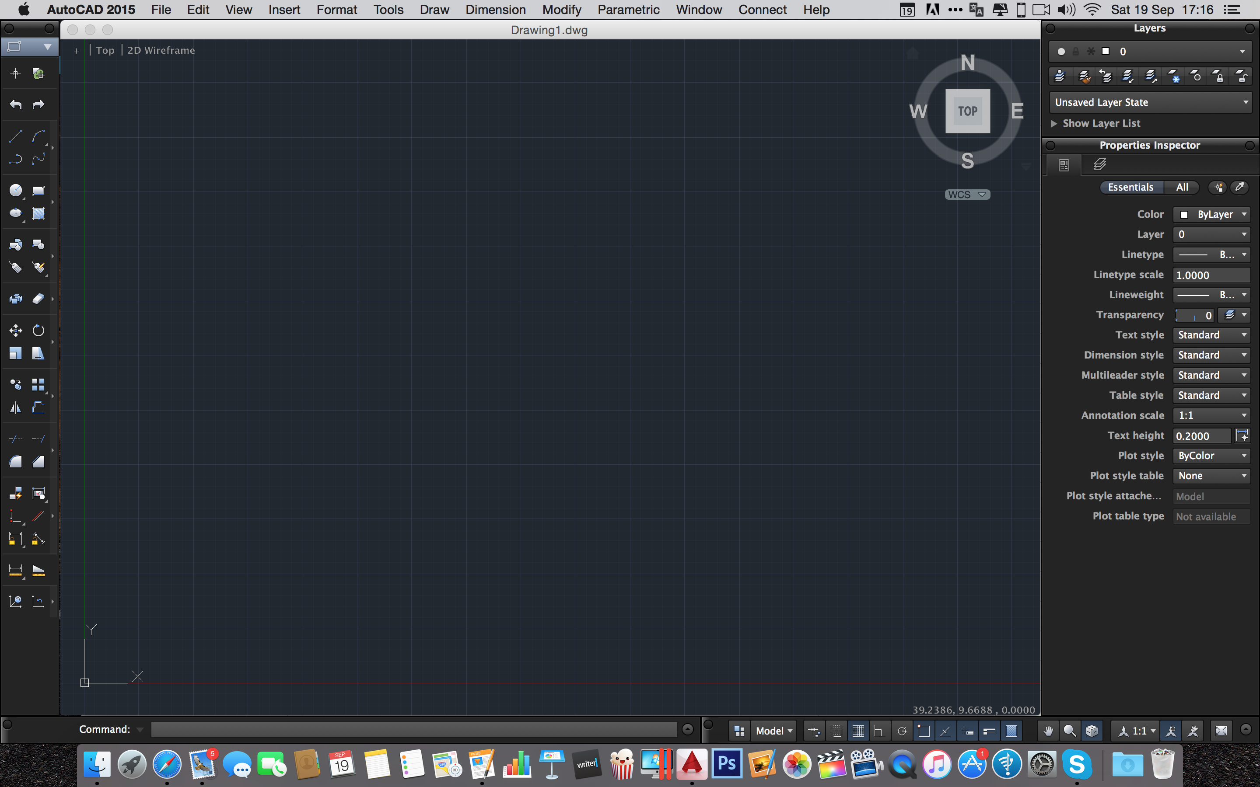Click the Undo arrow
This screenshot has height=787, width=1260.
16,104
